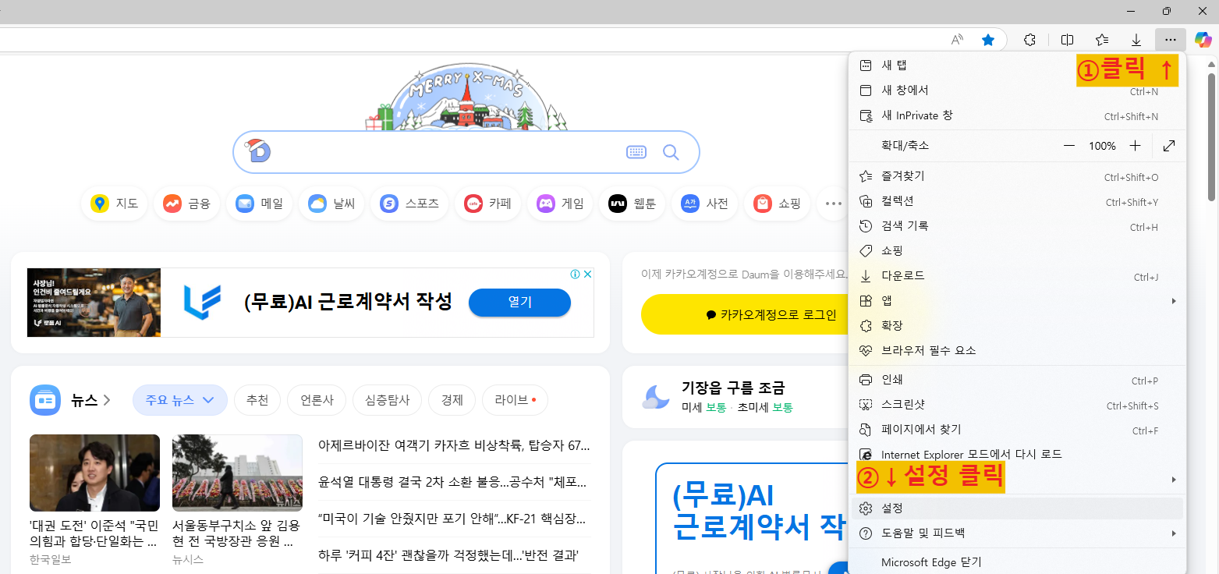Viewport: 1219px width, 574px height.
Task: Click the zoom in plus button in menu
Action: (x=1136, y=146)
